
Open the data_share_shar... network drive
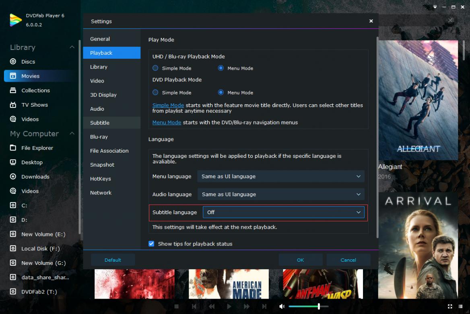pos(39,277)
